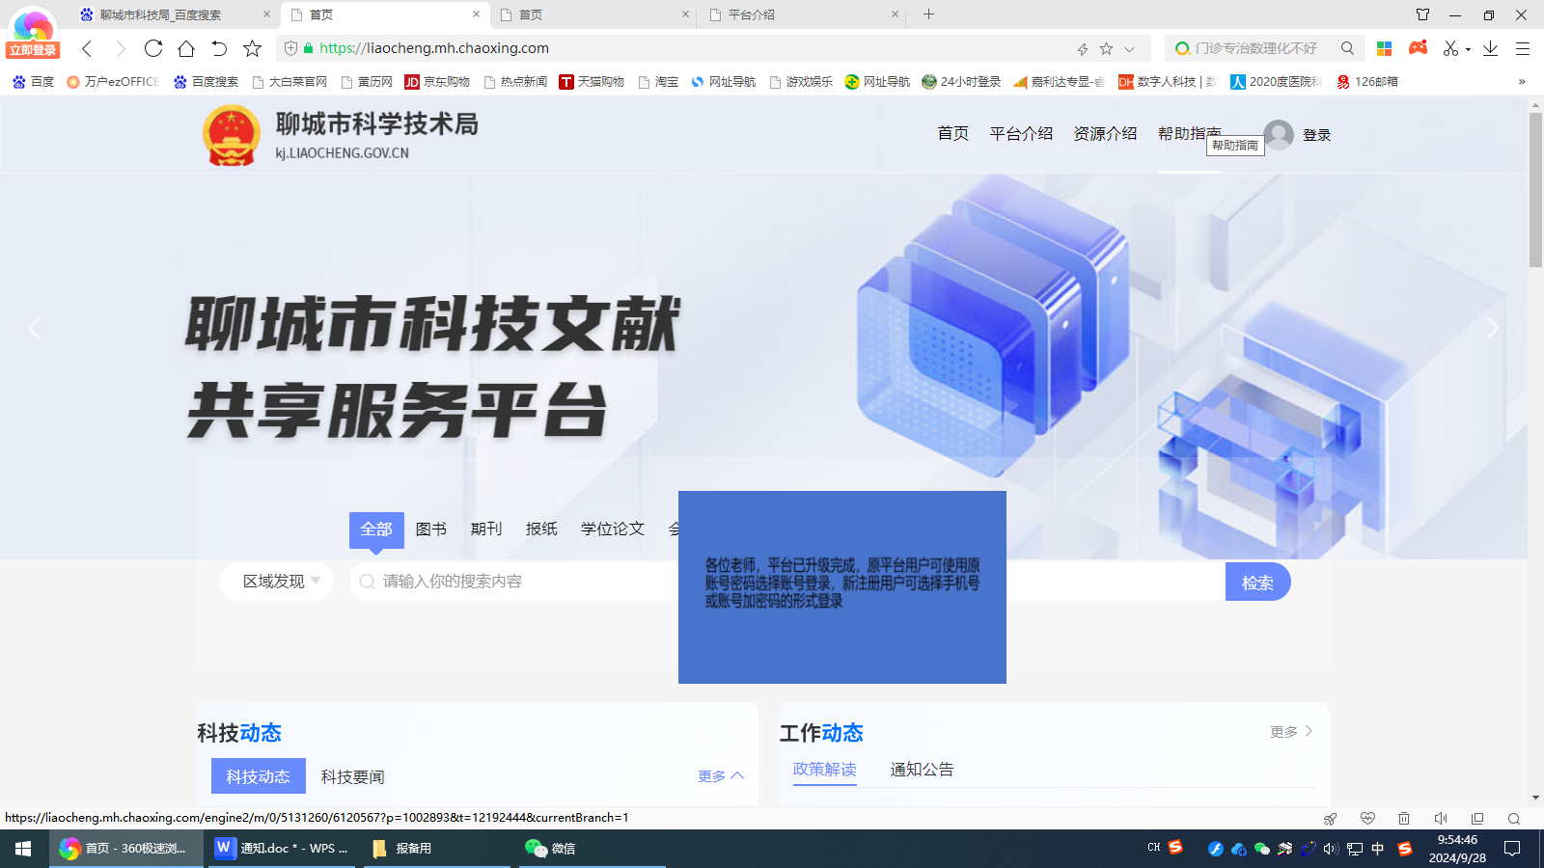
Task: Click the lightning speed-mode icon in address bar
Action: click(x=1083, y=49)
